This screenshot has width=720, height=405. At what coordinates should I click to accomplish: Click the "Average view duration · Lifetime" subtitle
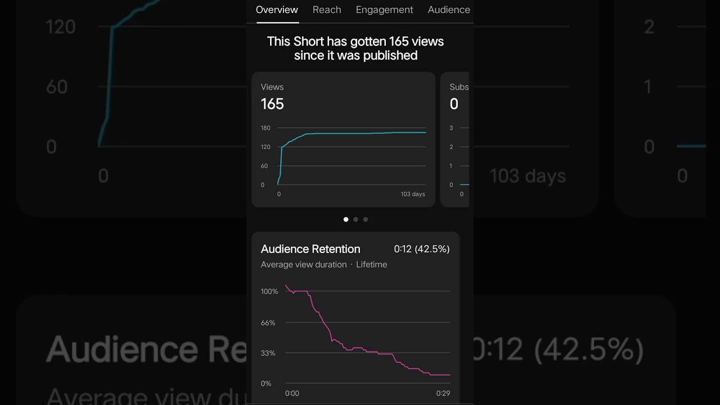324,264
